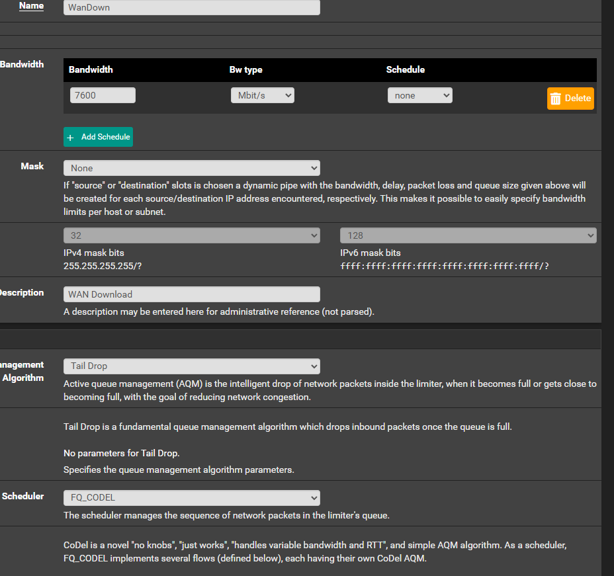Click the trash icon on the Delete button
614x576 pixels.
[556, 99]
